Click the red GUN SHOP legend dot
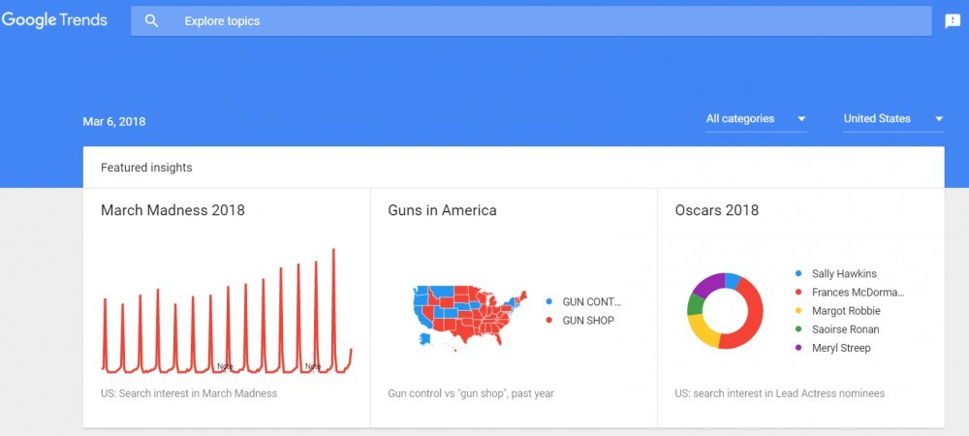 [x=549, y=321]
